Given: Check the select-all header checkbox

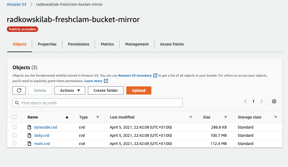Looking at the screenshot, I should point(14,117).
